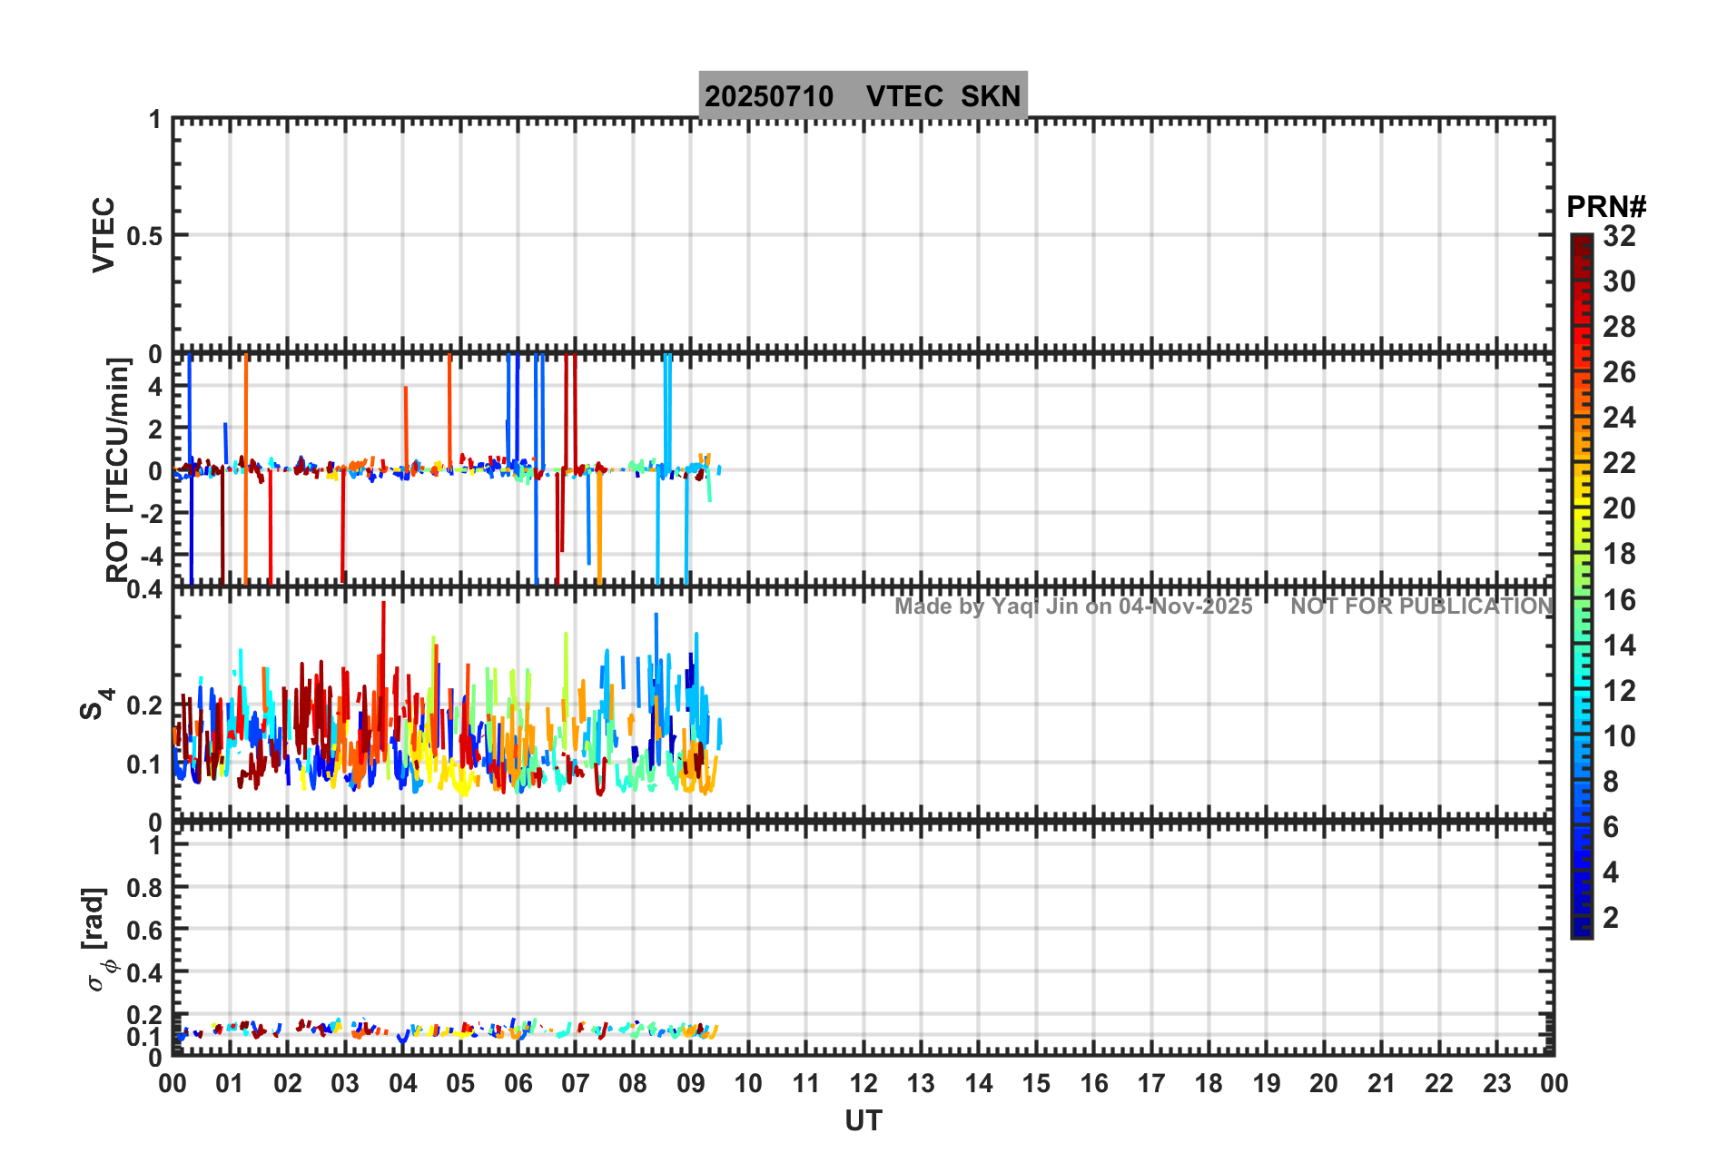Click x-axis tick label '16'
Viewport: 1727px width, 1173px height.
pyautogui.click(x=1094, y=1083)
